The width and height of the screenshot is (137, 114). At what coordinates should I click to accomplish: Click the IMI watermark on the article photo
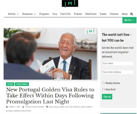90,31
